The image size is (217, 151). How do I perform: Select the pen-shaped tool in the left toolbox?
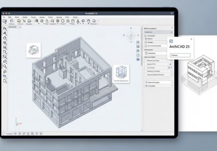click(x=5, y=33)
